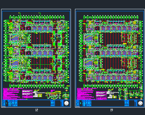Open the sheet 12 floor plan drawing

coord(36,50)
